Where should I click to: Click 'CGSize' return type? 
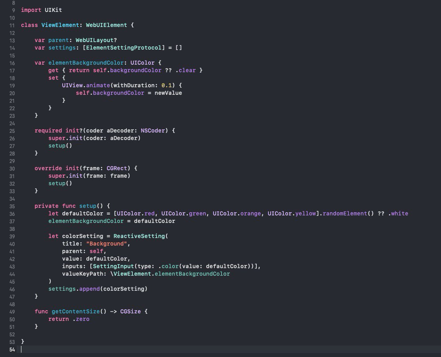click(x=130, y=312)
